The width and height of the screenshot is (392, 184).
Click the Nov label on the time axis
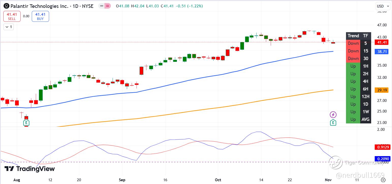(328, 180)
